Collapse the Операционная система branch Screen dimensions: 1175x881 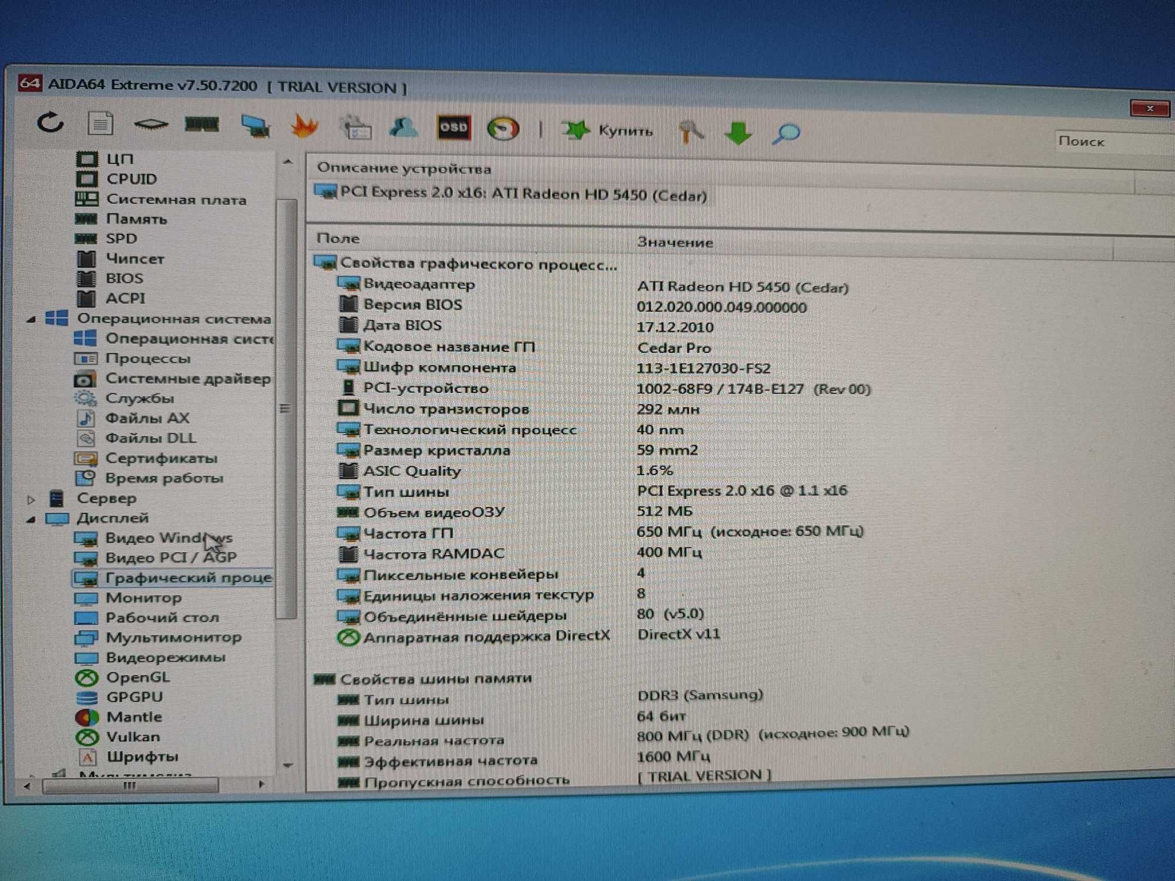point(31,320)
